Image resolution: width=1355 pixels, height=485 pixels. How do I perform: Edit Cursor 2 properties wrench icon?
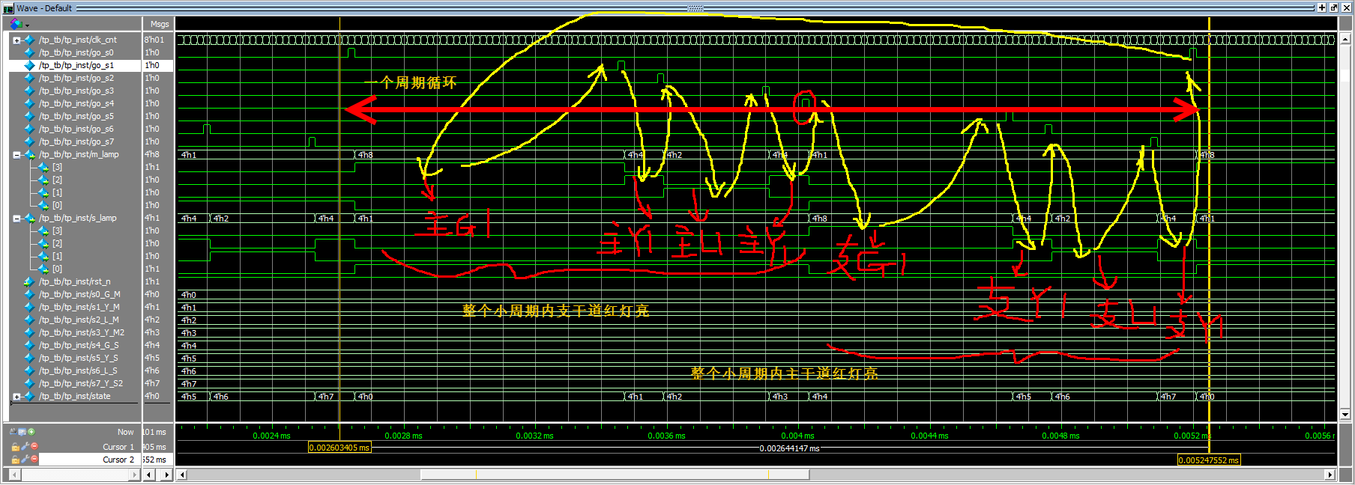(25, 460)
